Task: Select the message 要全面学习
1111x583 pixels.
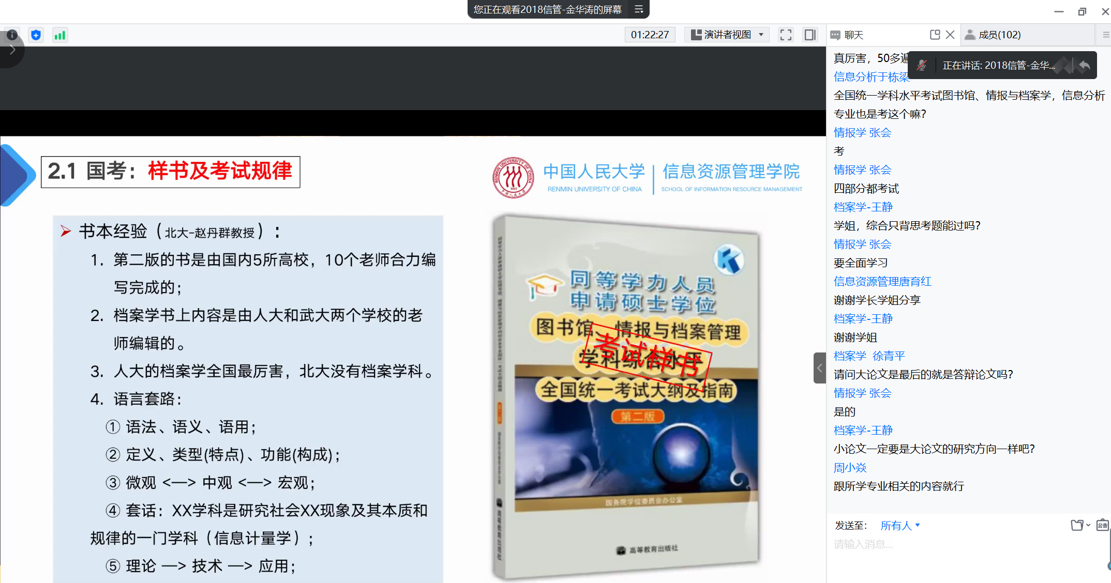Action: (x=861, y=263)
